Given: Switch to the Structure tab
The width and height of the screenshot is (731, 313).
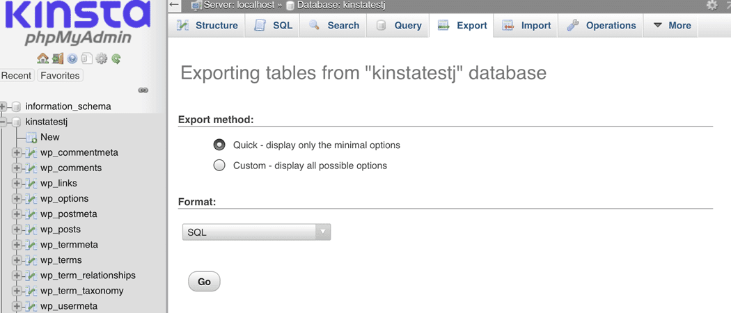Looking at the screenshot, I should click(207, 26).
